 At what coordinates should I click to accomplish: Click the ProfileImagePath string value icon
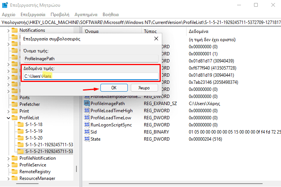(x=87, y=104)
